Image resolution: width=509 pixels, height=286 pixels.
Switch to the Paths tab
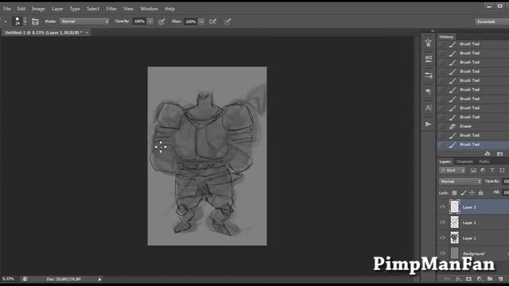pos(484,161)
